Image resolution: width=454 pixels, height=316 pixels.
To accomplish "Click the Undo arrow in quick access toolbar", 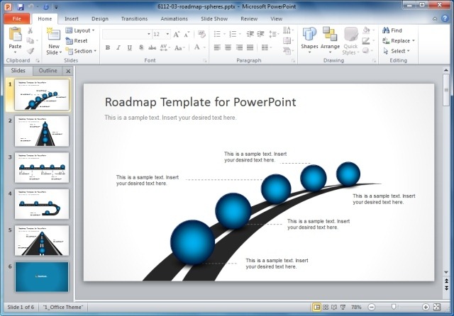I will [31, 6].
